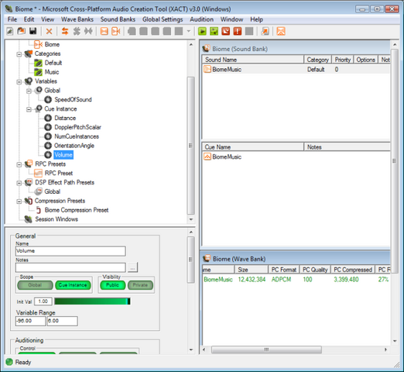Sort by Cue Name column header
Image resolution: width=404 pixels, height=372 pixels.
253,147
